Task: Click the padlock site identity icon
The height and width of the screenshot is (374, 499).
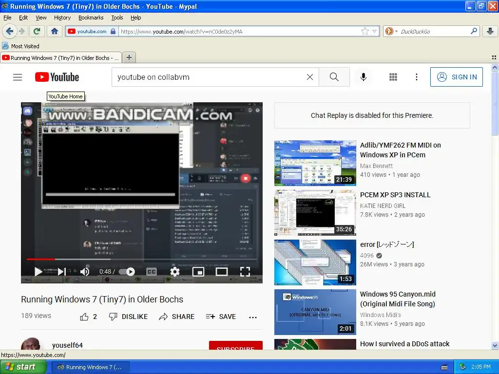Action: coord(113,31)
